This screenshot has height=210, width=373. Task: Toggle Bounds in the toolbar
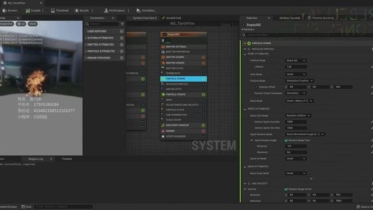coord(82,10)
